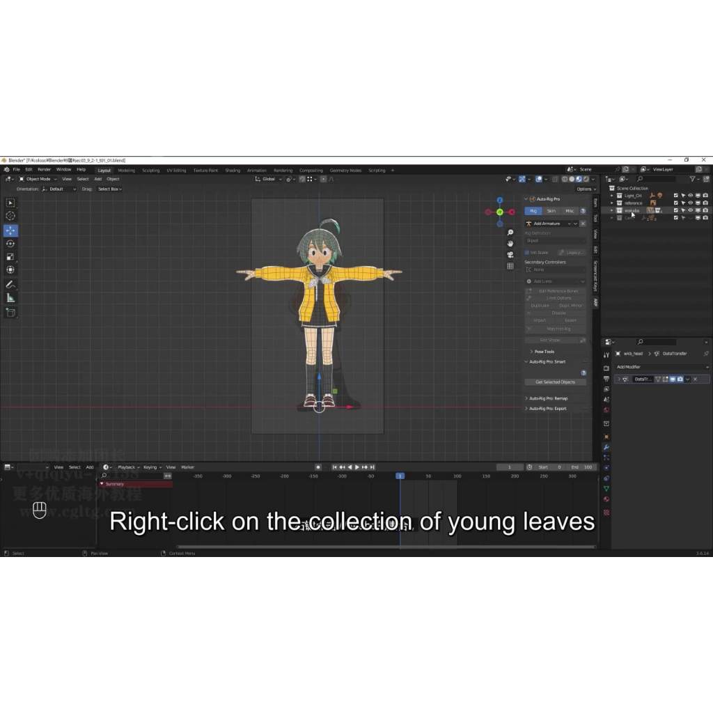Switch to the Sculpting workspace tab
The image size is (713, 713).
pyautogui.click(x=150, y=170)
